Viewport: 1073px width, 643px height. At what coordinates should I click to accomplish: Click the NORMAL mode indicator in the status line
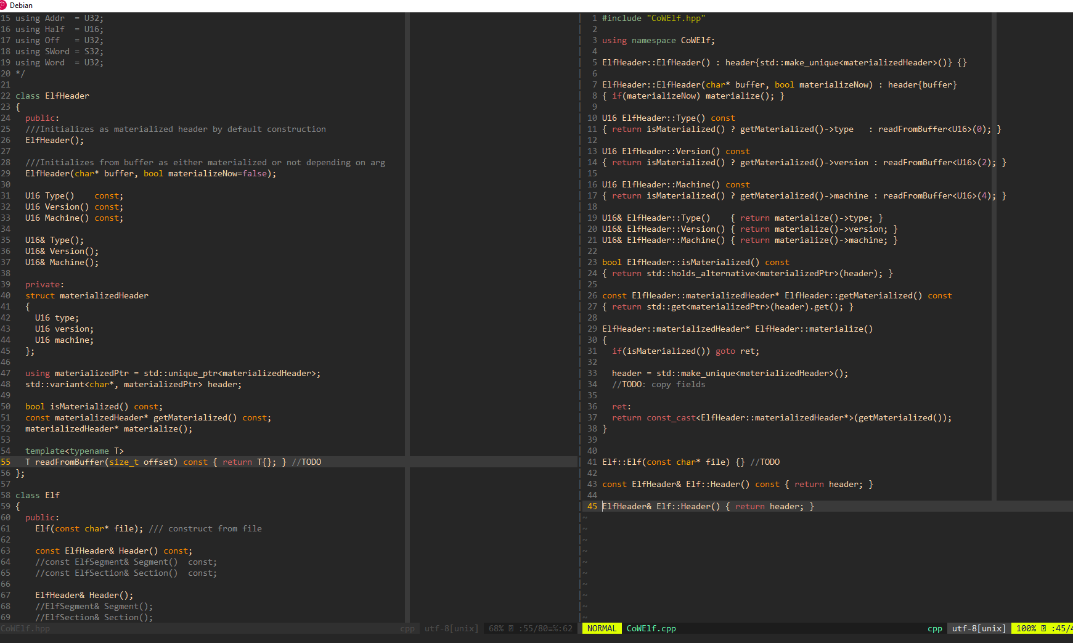(602, 628)
